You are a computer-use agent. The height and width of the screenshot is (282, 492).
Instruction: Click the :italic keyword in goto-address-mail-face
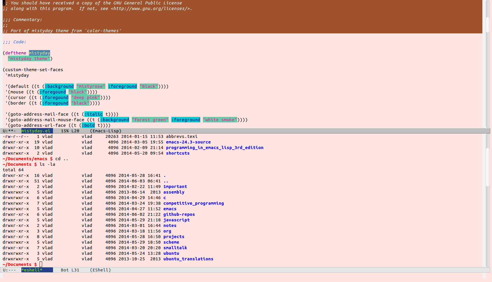(93, 114)
